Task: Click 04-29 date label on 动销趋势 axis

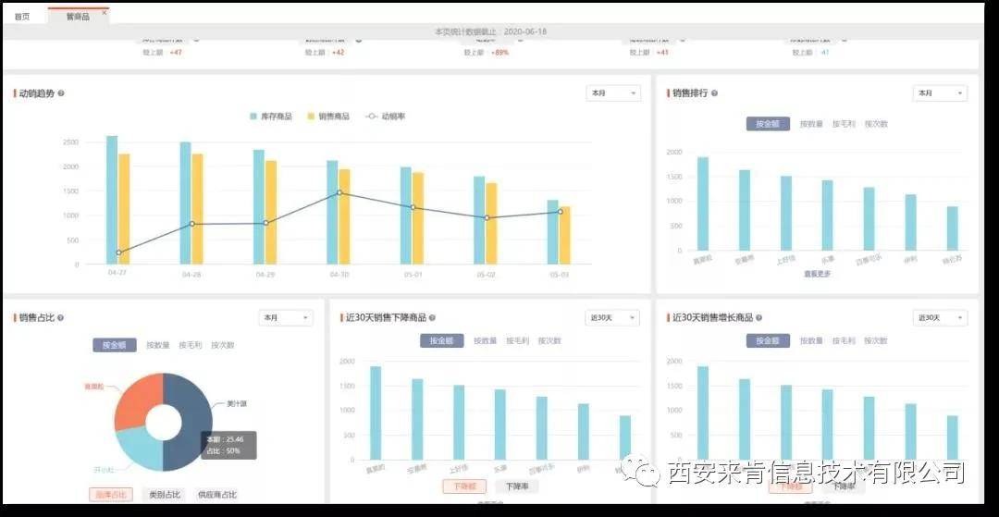Action: 265,275
